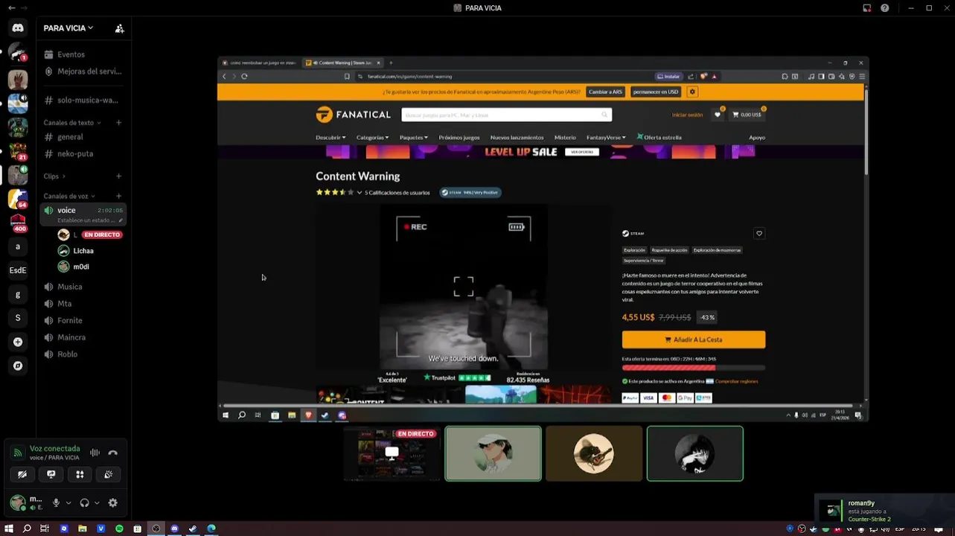The image size is (955, 536).
Task: Open Categorías dropdown in Fanatical stream
Action: tap(372, 138)
